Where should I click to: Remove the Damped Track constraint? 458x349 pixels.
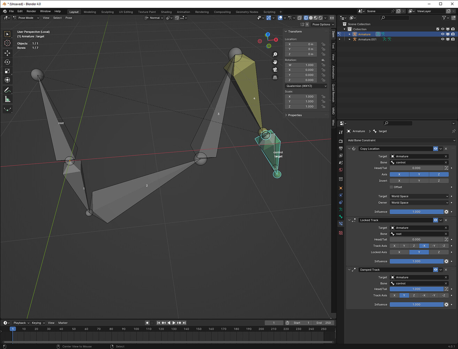click(446, 270)
